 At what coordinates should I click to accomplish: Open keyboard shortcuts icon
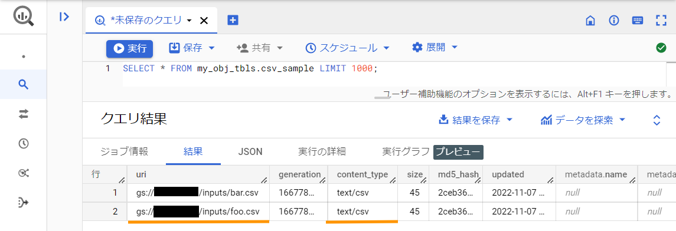tap(638, 20)
